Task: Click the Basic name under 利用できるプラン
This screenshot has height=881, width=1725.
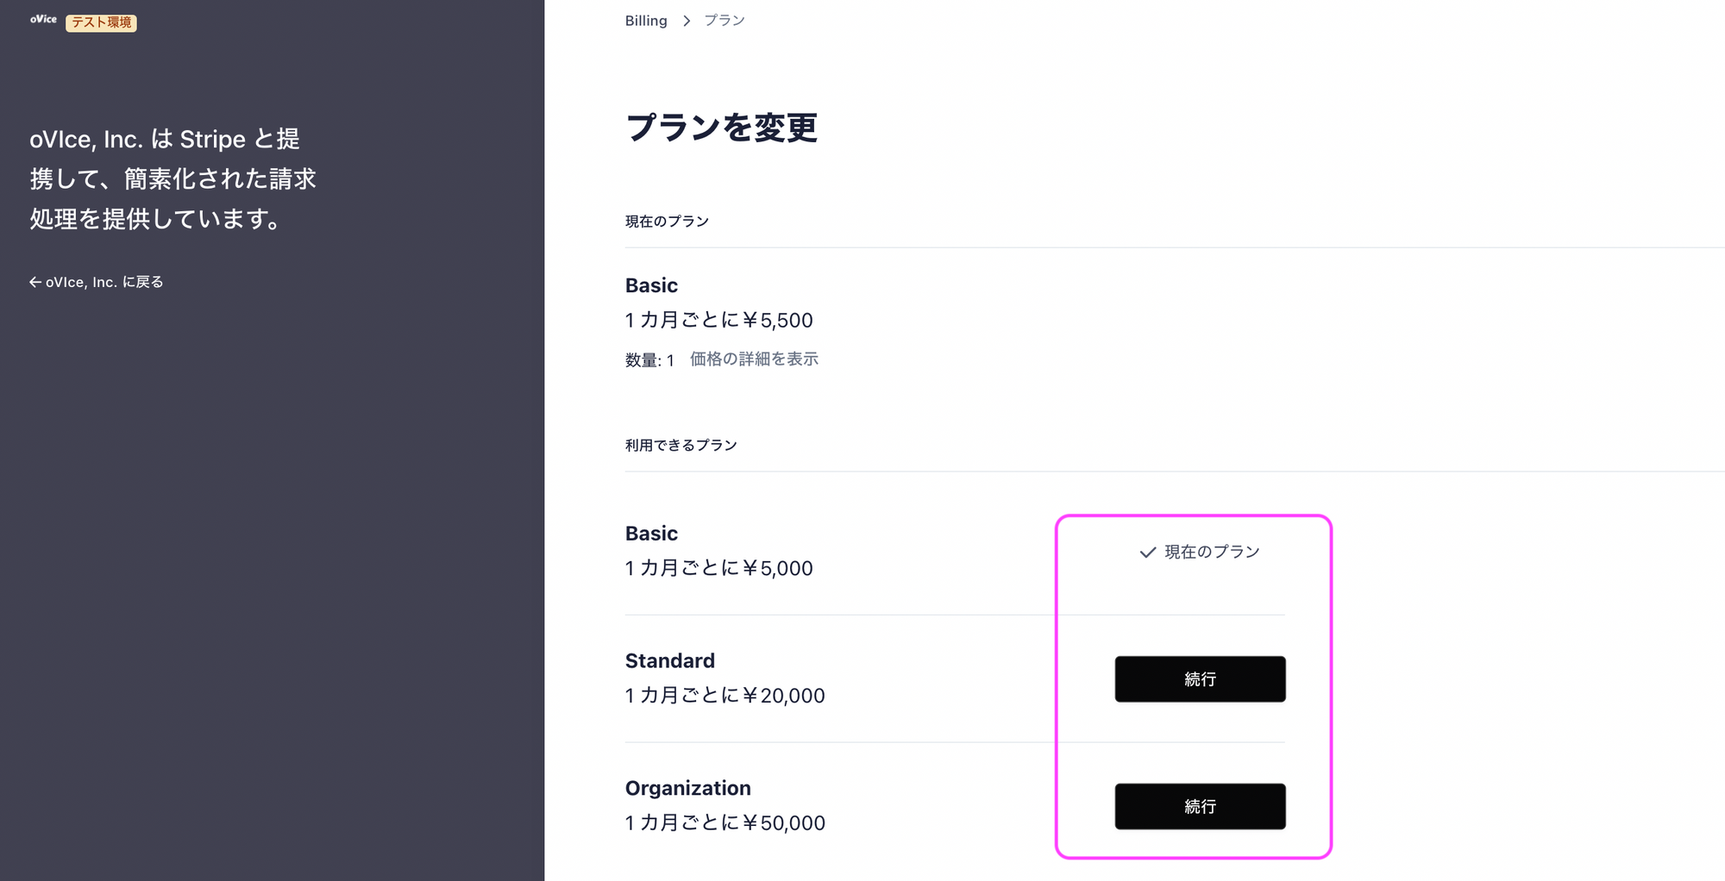Action: (x=651, y=534)
